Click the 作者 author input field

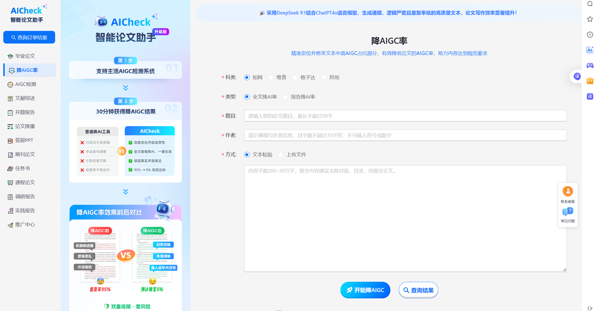pyautogui.click(x=405, y=135)
